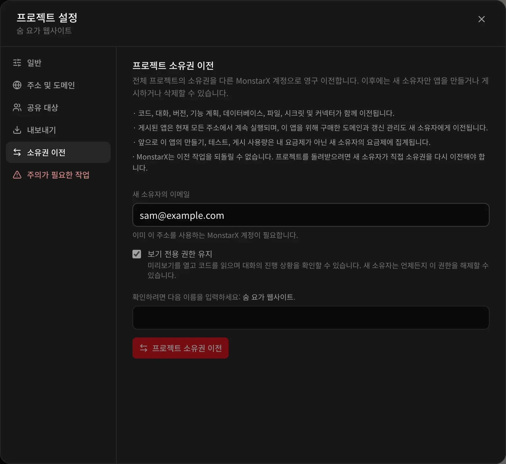This screenshot has height=464, width=506.
Task: Click the 숨 요가 웹사이트 subtitle
Action: pyautogui.click(x=44, y=31)
